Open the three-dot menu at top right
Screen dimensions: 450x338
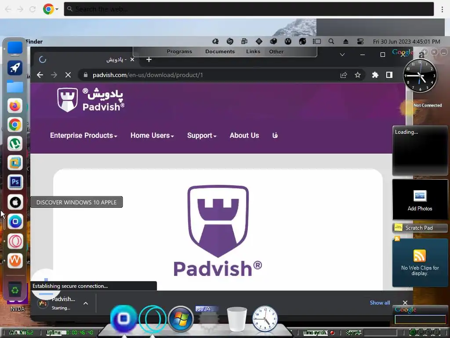pos(442,9)
